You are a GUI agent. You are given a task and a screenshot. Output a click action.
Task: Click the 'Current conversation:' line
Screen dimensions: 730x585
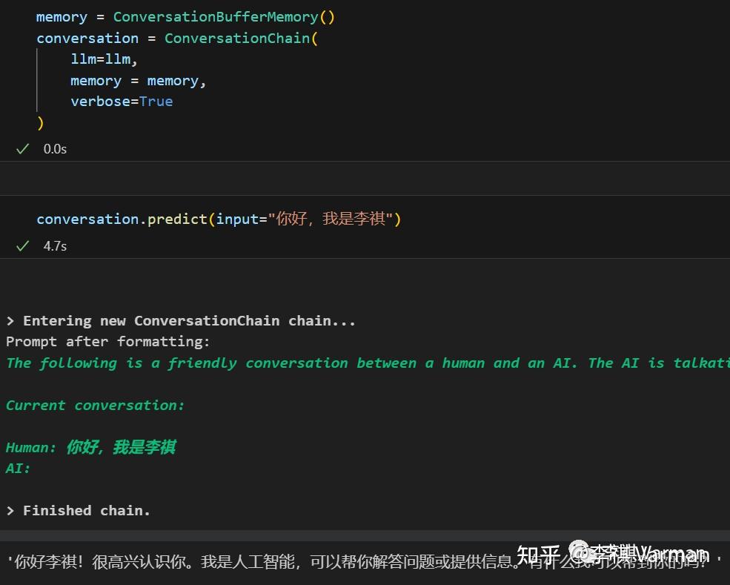(x=94, y=405)
